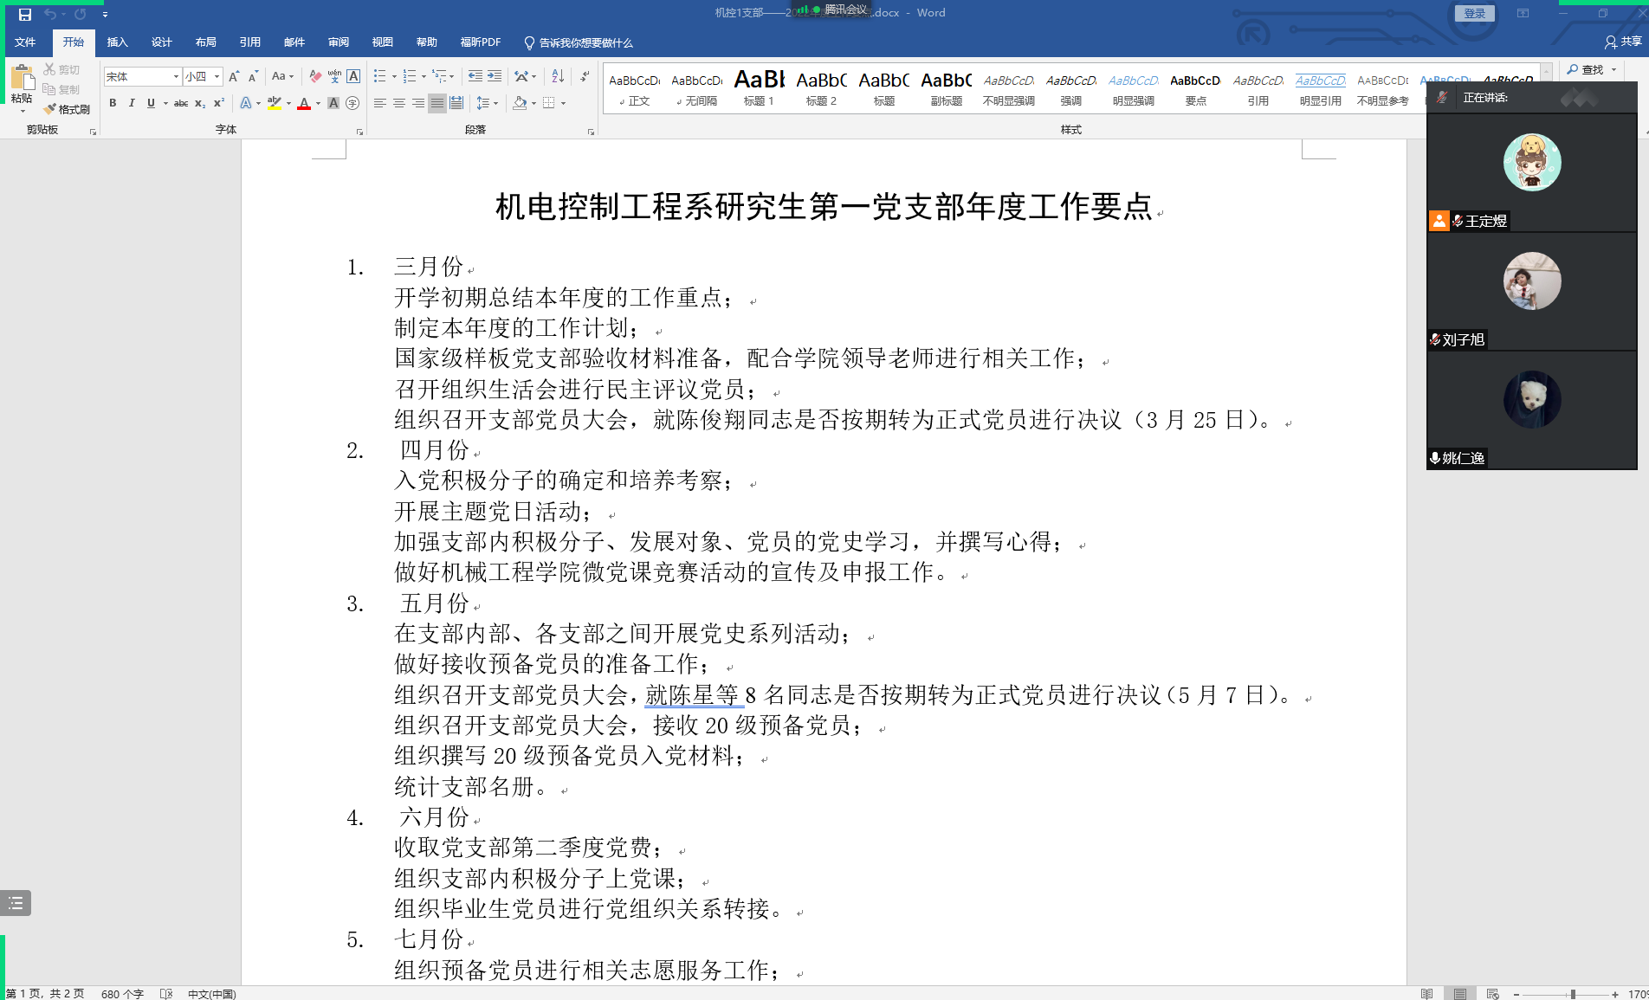Screen dimensions: 1649x1000
Task: Apply subscript formatting with the x₂ icon
Action: [x=199, y=103]
